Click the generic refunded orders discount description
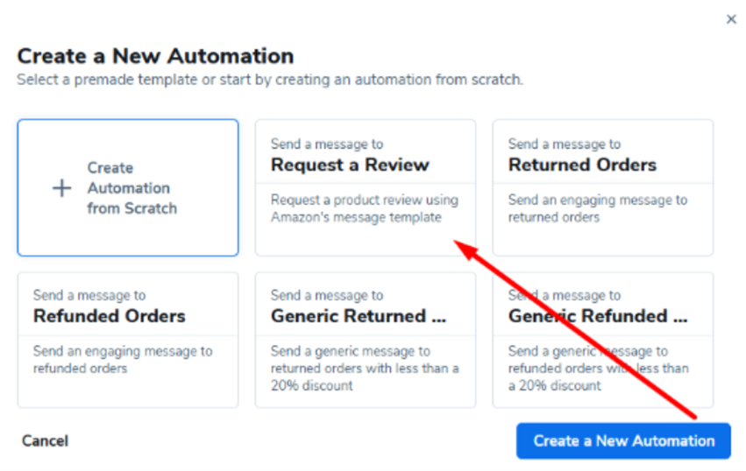Screen dimensions: 746x471 pyautogui.click(x=599, y=369)
